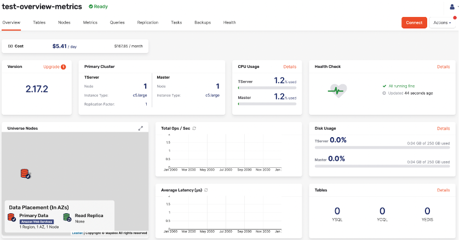Open CPU Usage Details link
This screenshot has height=240, width=460.
point(290,67)
